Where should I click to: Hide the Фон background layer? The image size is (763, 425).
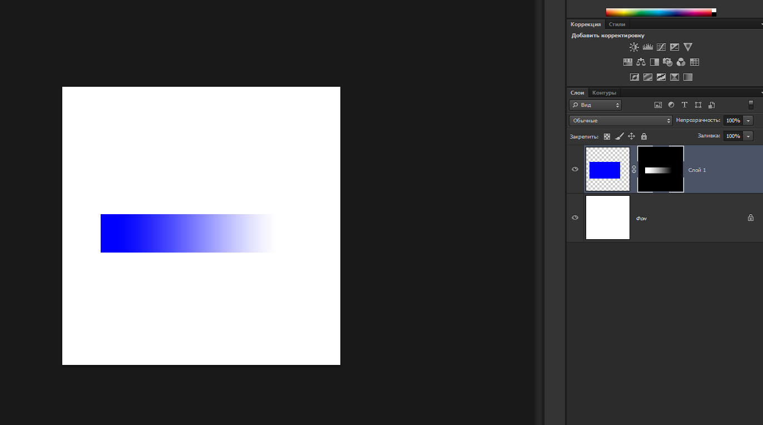click(575, 218)
